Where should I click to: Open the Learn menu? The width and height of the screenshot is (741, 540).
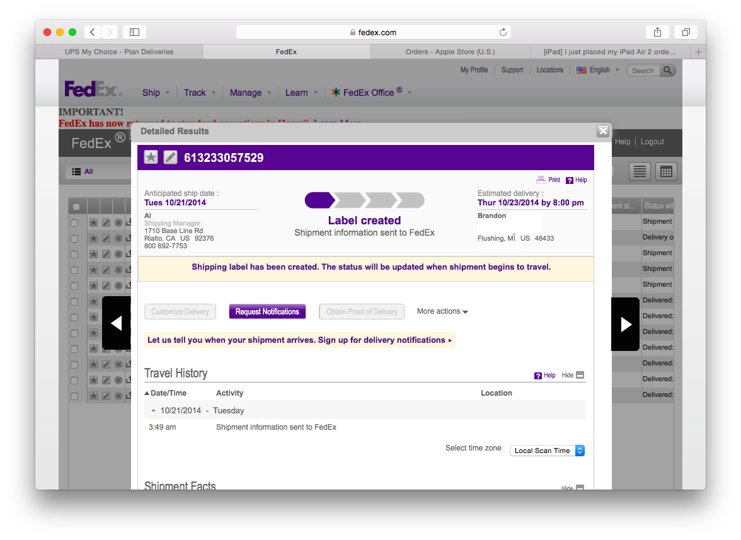pyautogui.click(x=301, y=93)
